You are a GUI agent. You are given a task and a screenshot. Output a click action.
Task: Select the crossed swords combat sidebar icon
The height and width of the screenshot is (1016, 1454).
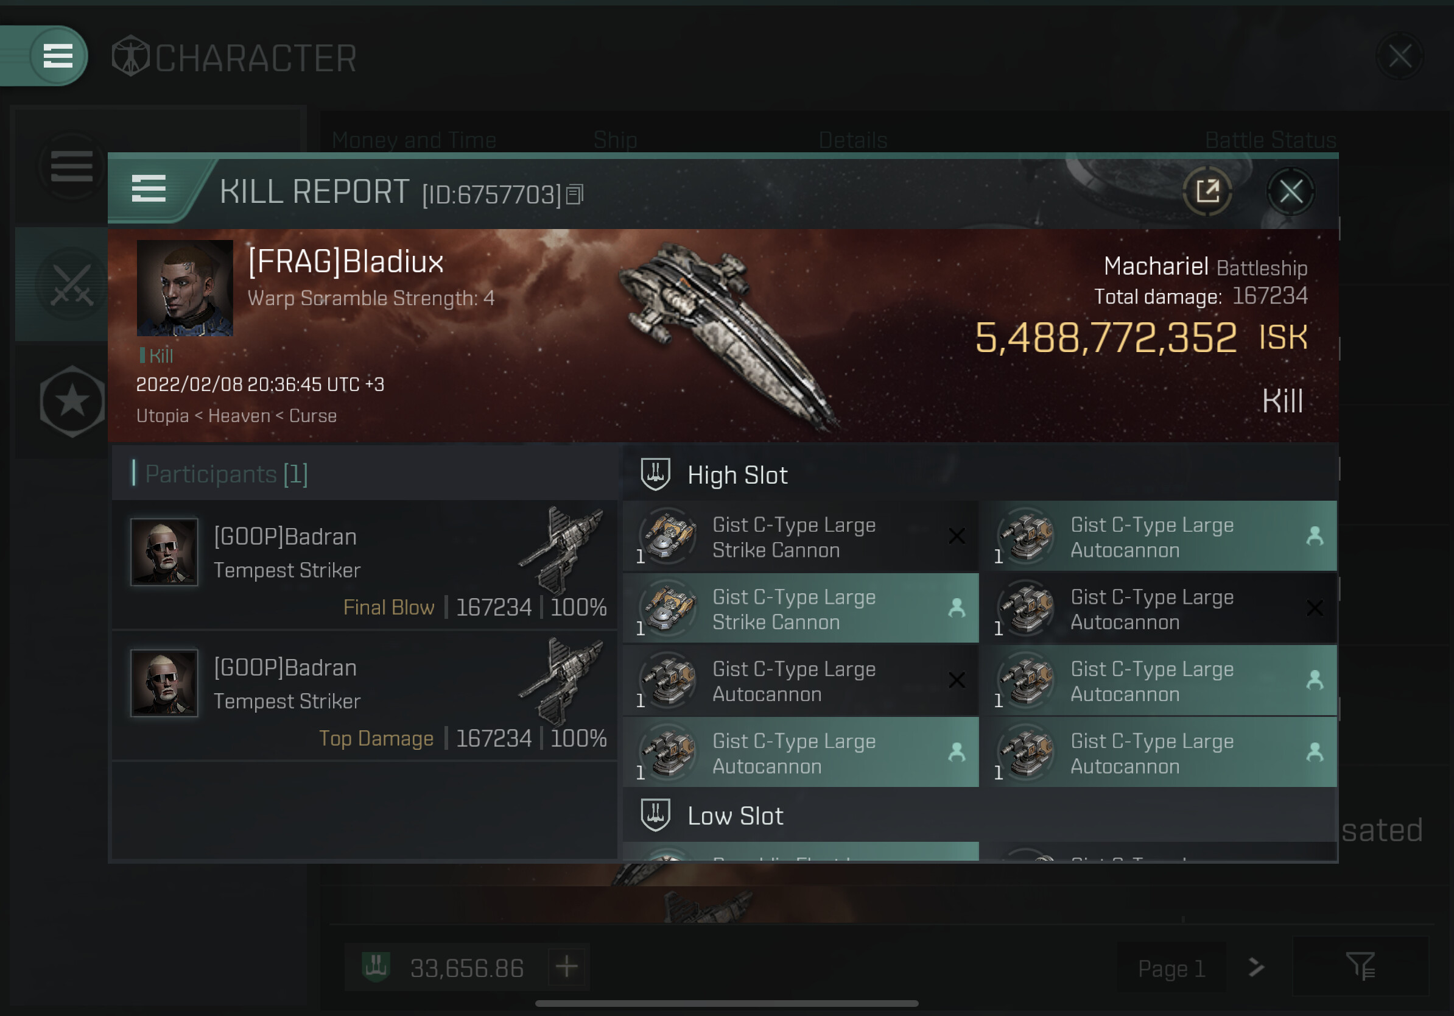pos(72,284)
